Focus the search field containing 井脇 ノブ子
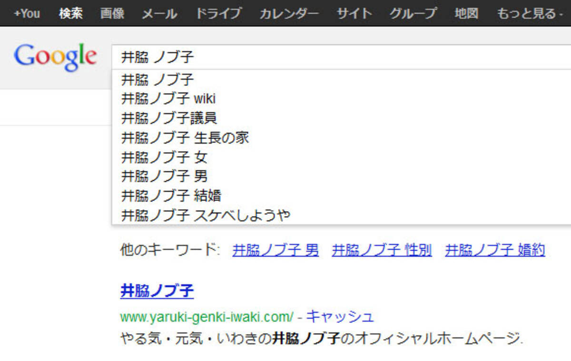This screenshot has height=361, width=571. pos(341,58)
